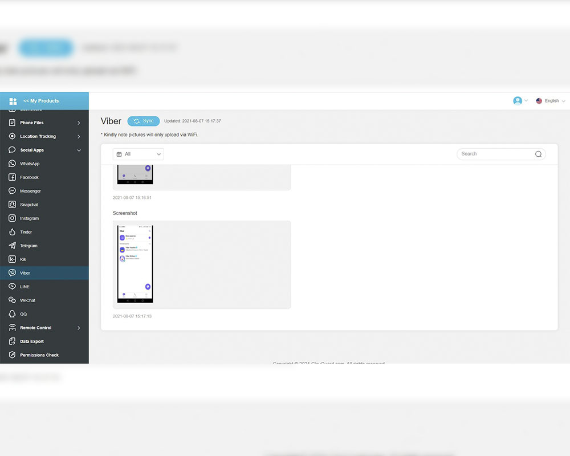570x456 pixels.
Task: Select the Kik label in sidebar
Action: [23, 259]
